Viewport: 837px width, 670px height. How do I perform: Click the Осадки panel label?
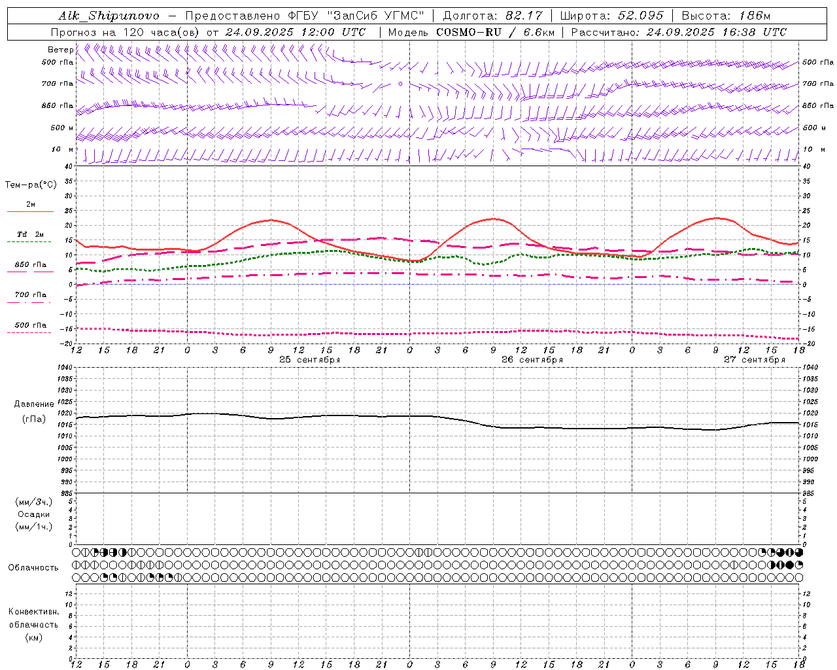[34, 514]
